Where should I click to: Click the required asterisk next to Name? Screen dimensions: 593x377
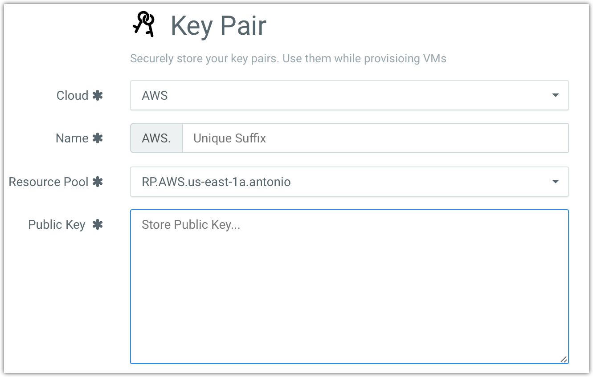pos(98,138)
